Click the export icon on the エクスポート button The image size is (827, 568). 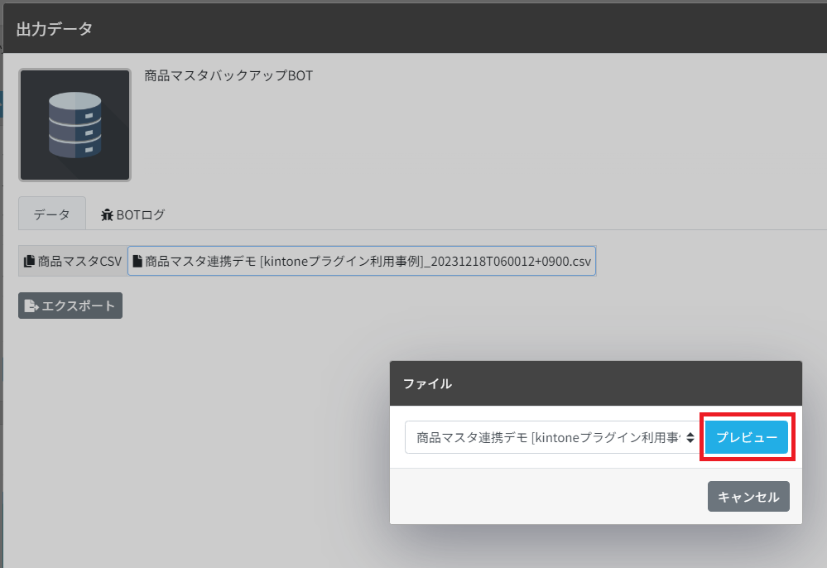(x=31, y=306)
